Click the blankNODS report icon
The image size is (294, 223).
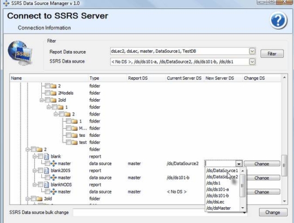pyautogui.click(x=46, y=184)
